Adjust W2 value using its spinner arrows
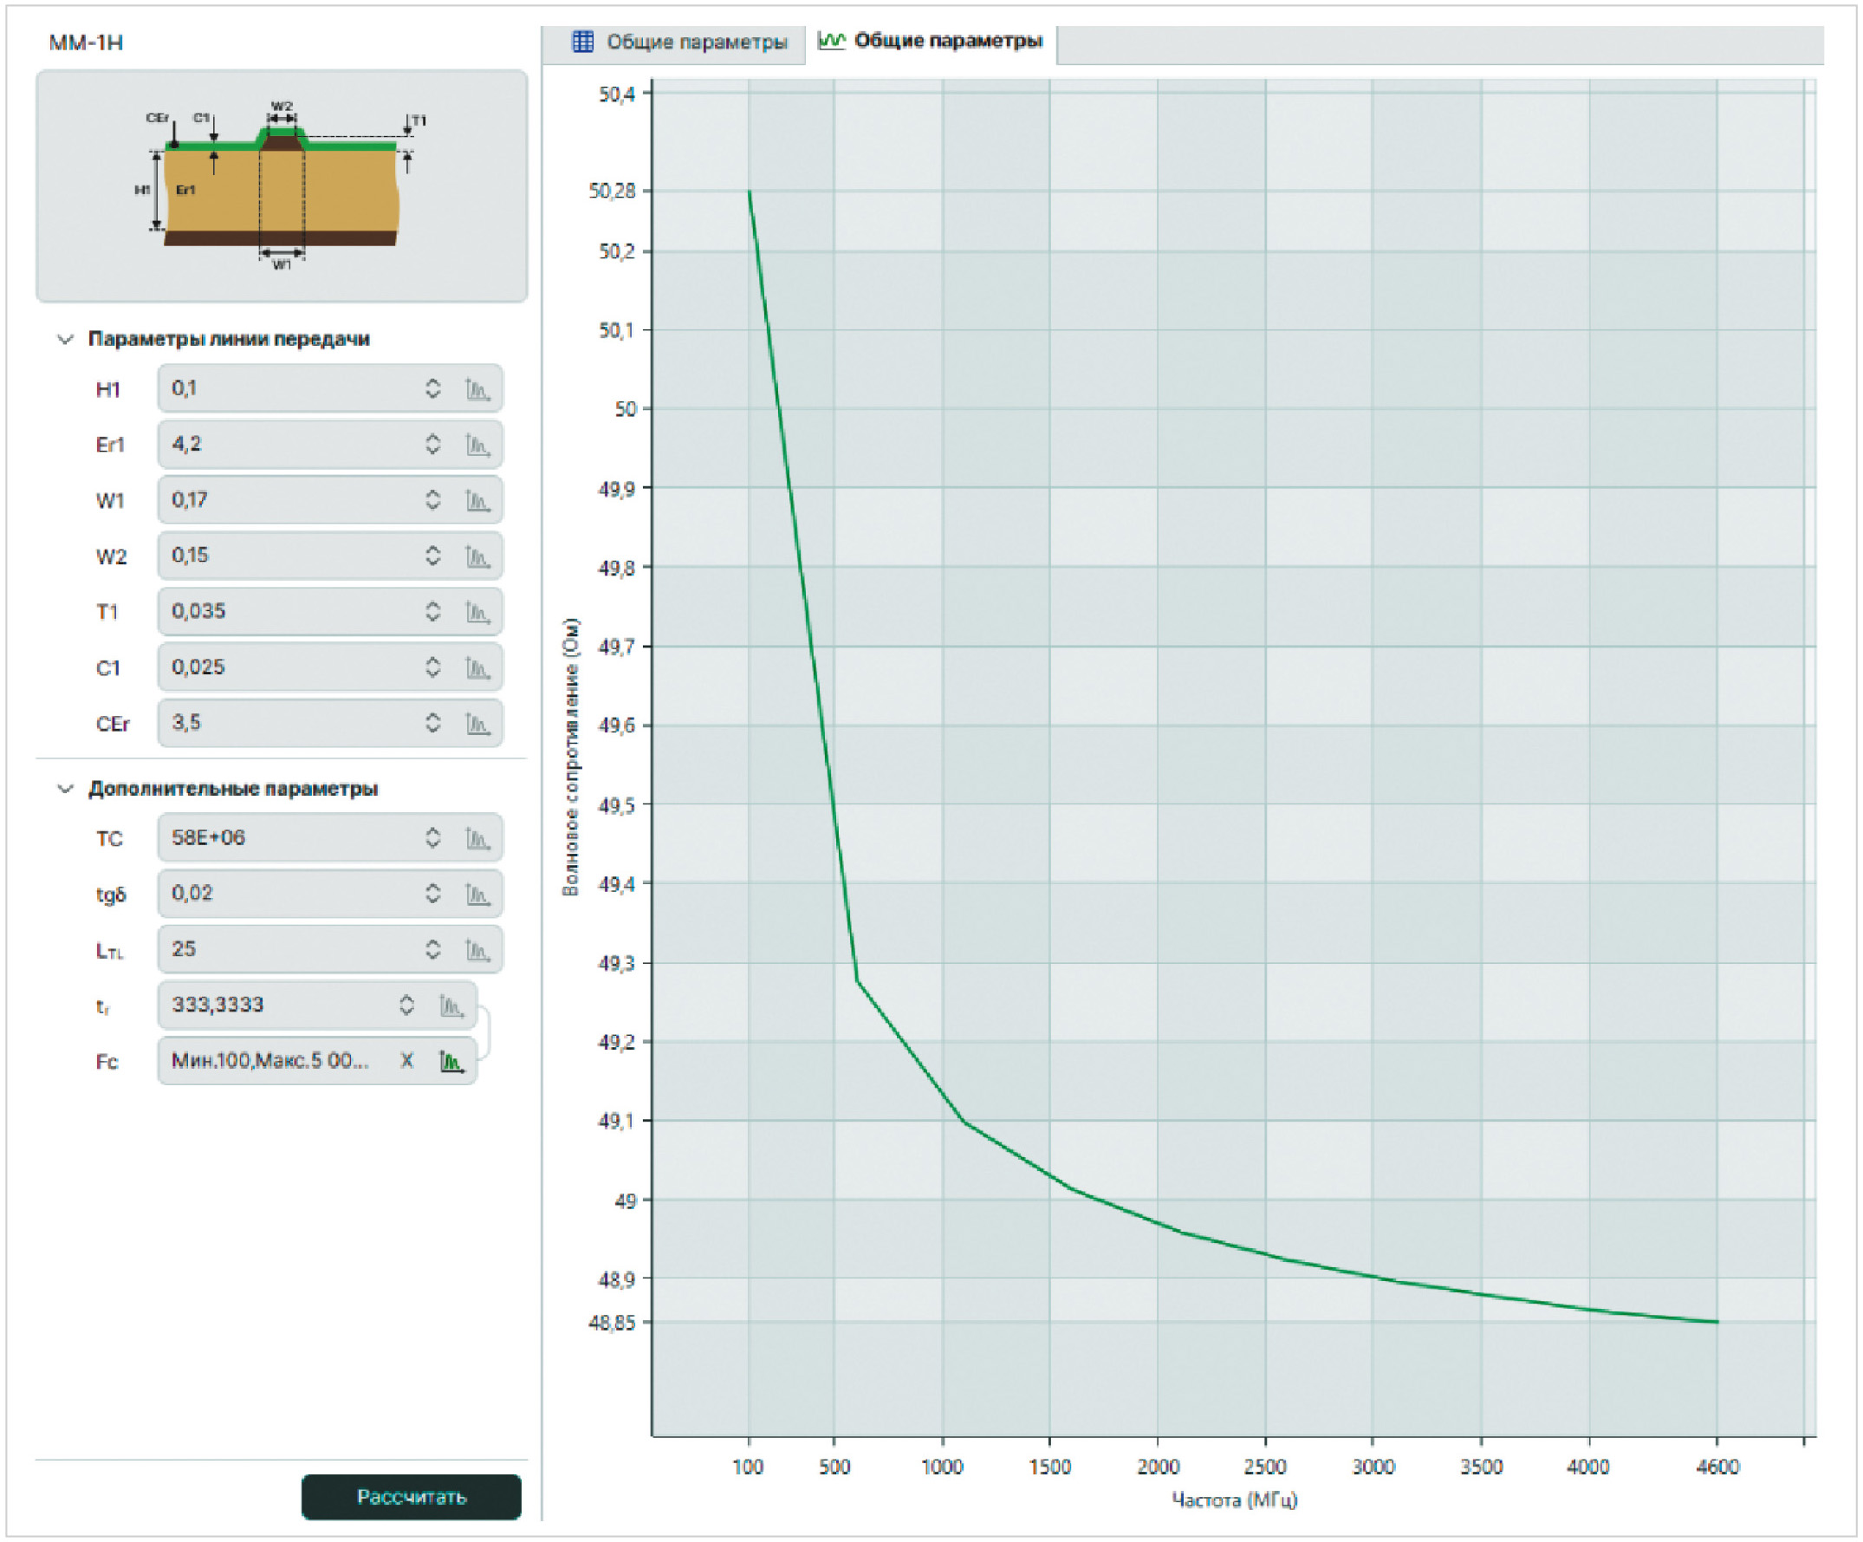The height and width of the screenshot is (1542, 1863). (432, 556)
